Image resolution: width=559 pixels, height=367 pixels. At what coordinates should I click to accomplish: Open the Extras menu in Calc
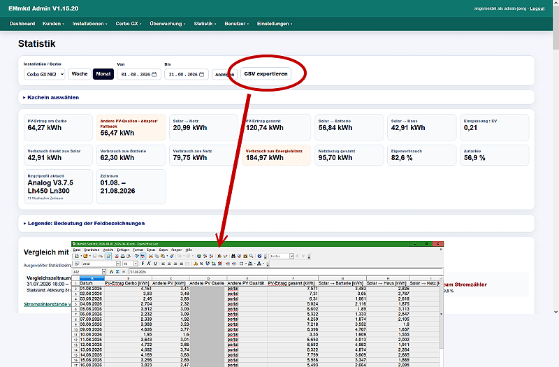(x=151, y=250)
